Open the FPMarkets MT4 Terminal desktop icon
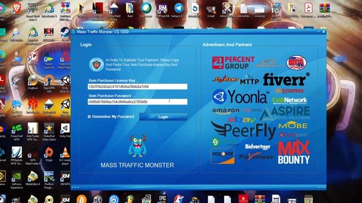Viewport: 362px width, 203px height. (x=16, y=156)
